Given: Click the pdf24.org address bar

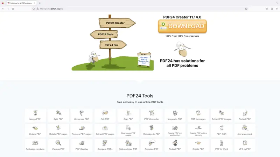Looking at the screenshot, I should (x=139, y=9).
